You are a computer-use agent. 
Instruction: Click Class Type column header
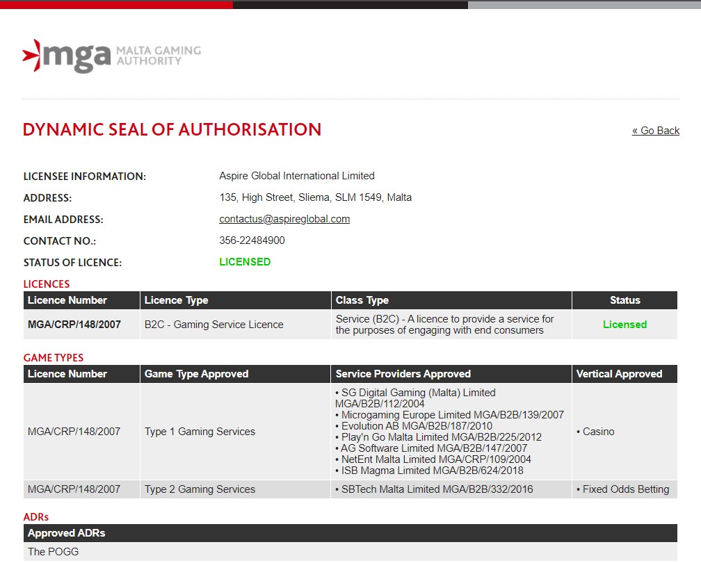[451, 300]
